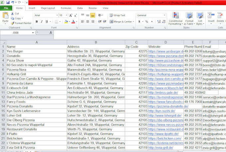226x152 pixels.
Task: Align text right
Action: pyautogui.click(x=93, y=22)
